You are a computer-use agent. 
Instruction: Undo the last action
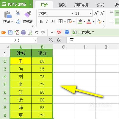pos(37,32)
